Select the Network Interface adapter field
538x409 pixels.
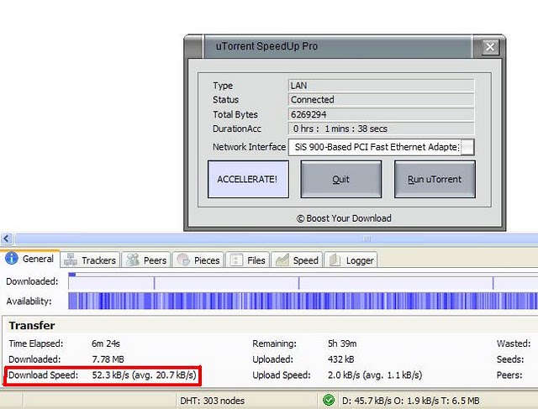(x=381, y=148)
